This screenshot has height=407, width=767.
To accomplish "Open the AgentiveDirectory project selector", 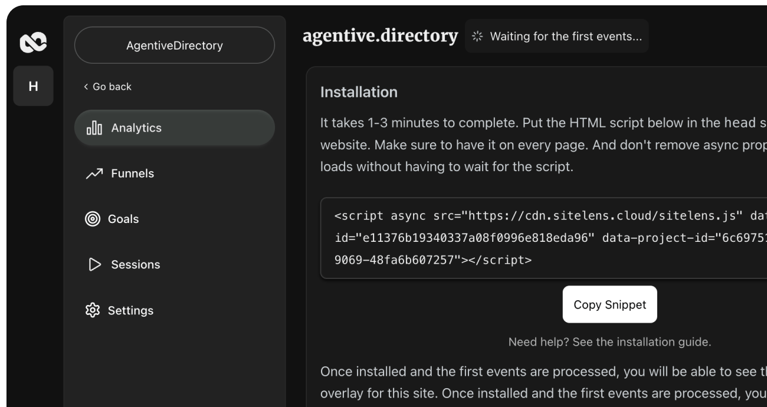I will coord(175,45).
